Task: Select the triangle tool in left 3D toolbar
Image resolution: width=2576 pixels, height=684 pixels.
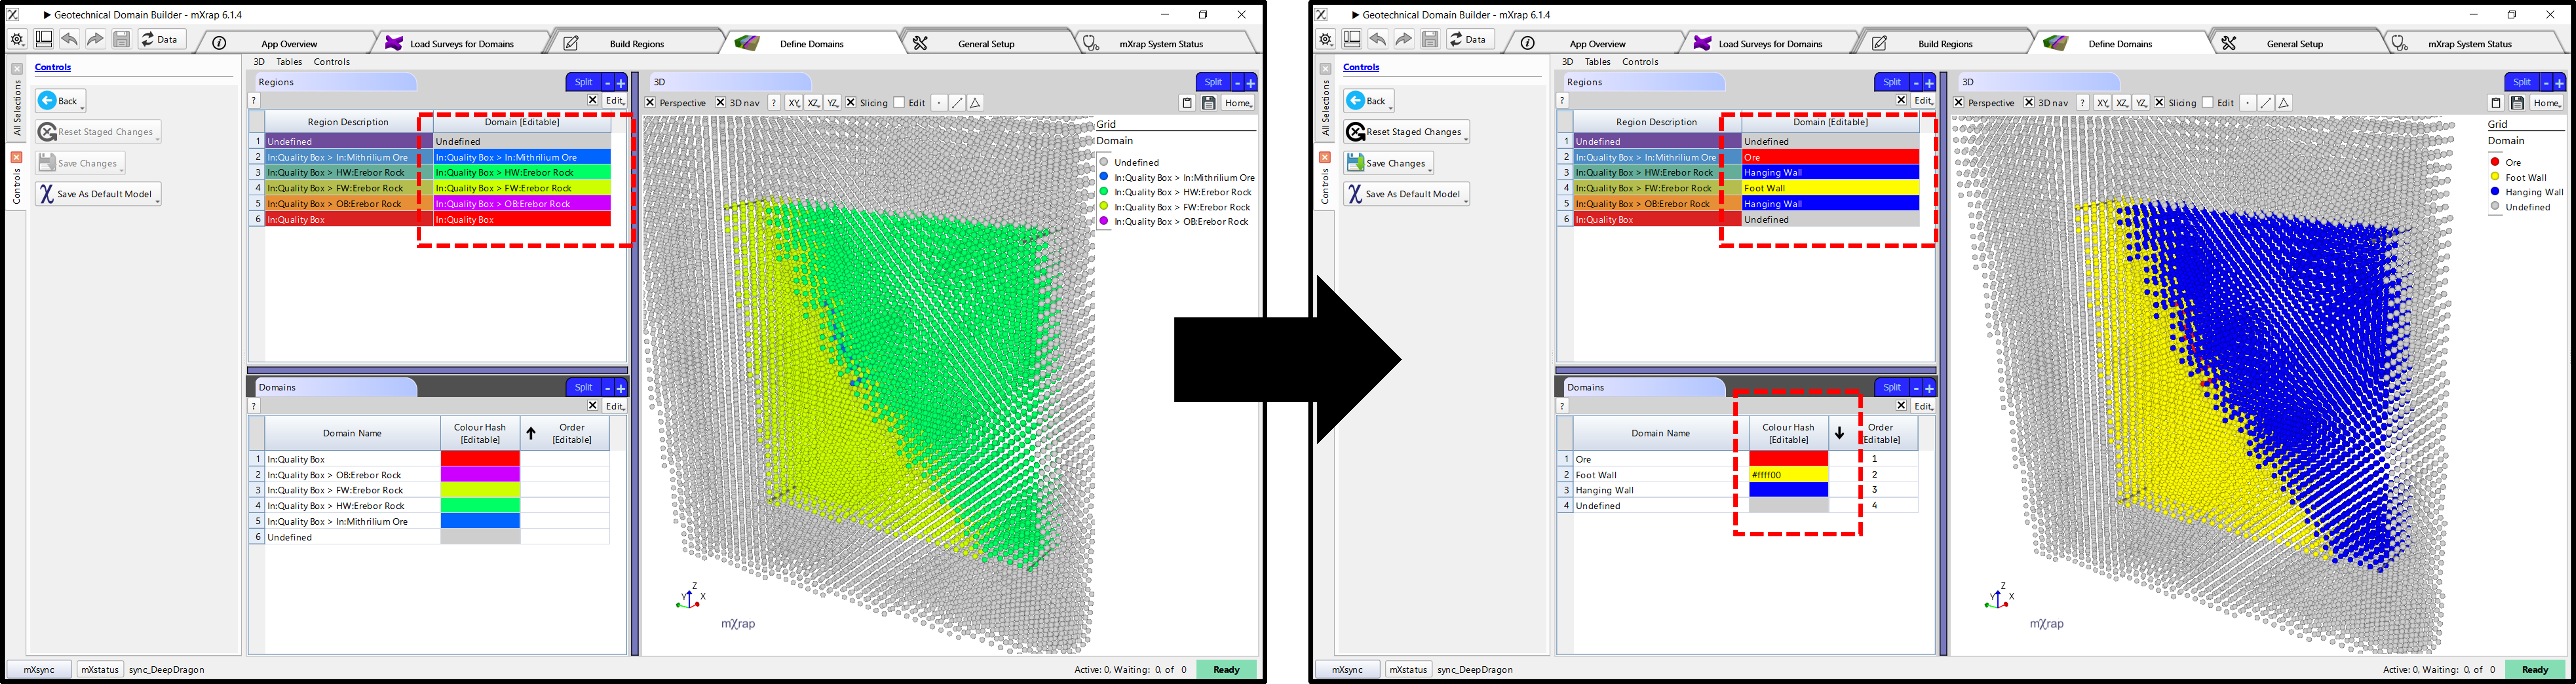Action: pos(975,103)
